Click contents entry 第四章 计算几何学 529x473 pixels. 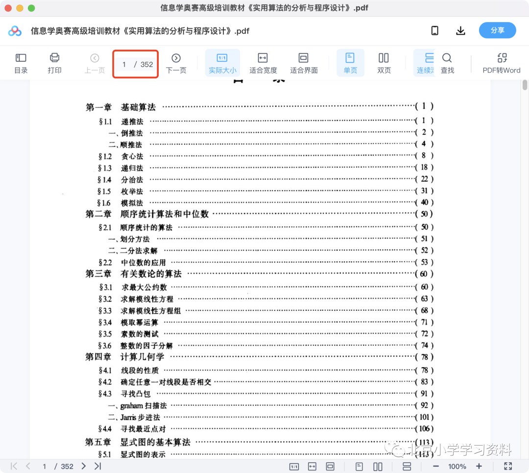(x=259, y=357)
